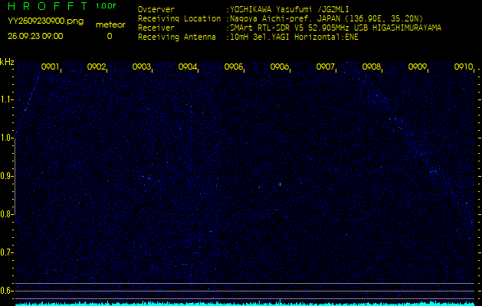The height and width of the screenshot is (306, 482).
Task: Click the 0906 time marker
Action: (280, 67)
